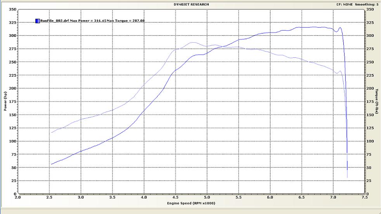Select the Torque (ft-lbs) right axis title

376,102
